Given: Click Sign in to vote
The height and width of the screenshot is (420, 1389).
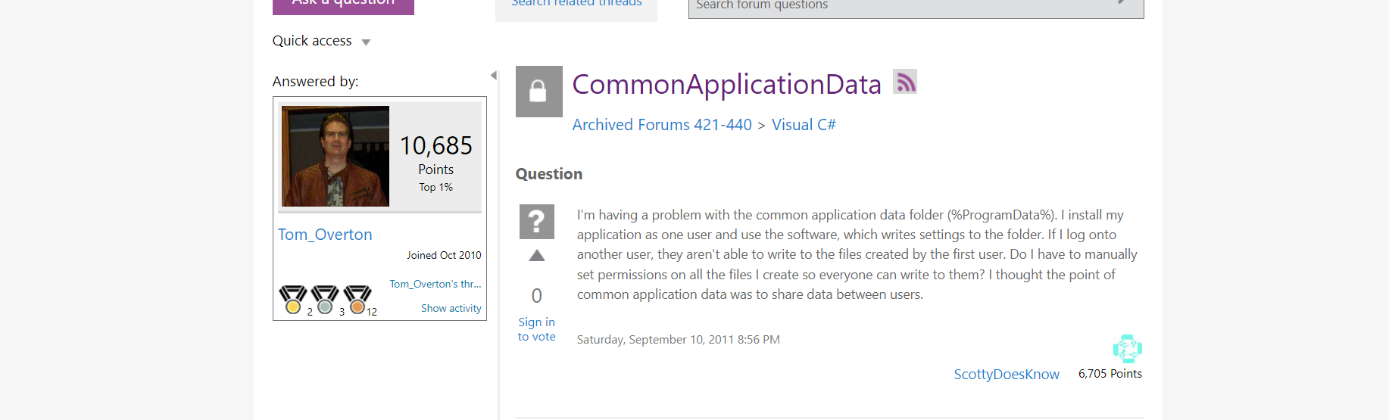Looking at the screenshot, I should coord(536,329).
